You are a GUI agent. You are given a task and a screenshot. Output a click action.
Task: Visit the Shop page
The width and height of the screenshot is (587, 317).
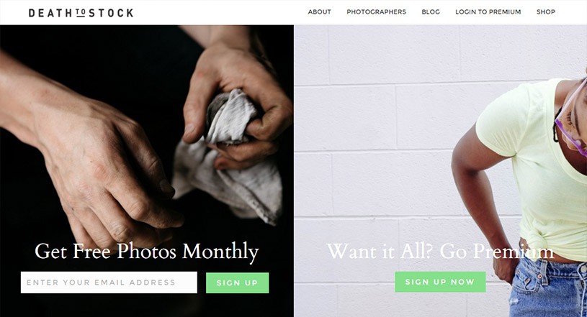545,12
